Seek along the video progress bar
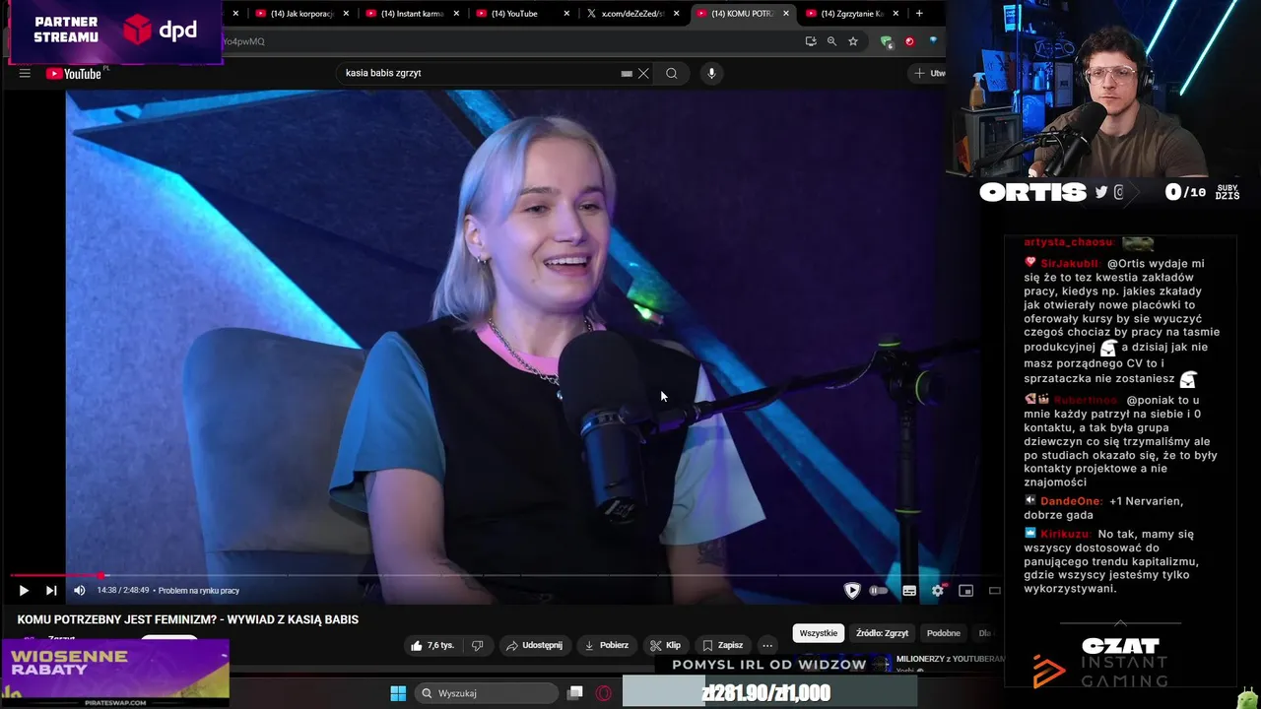 coord(506,575)
